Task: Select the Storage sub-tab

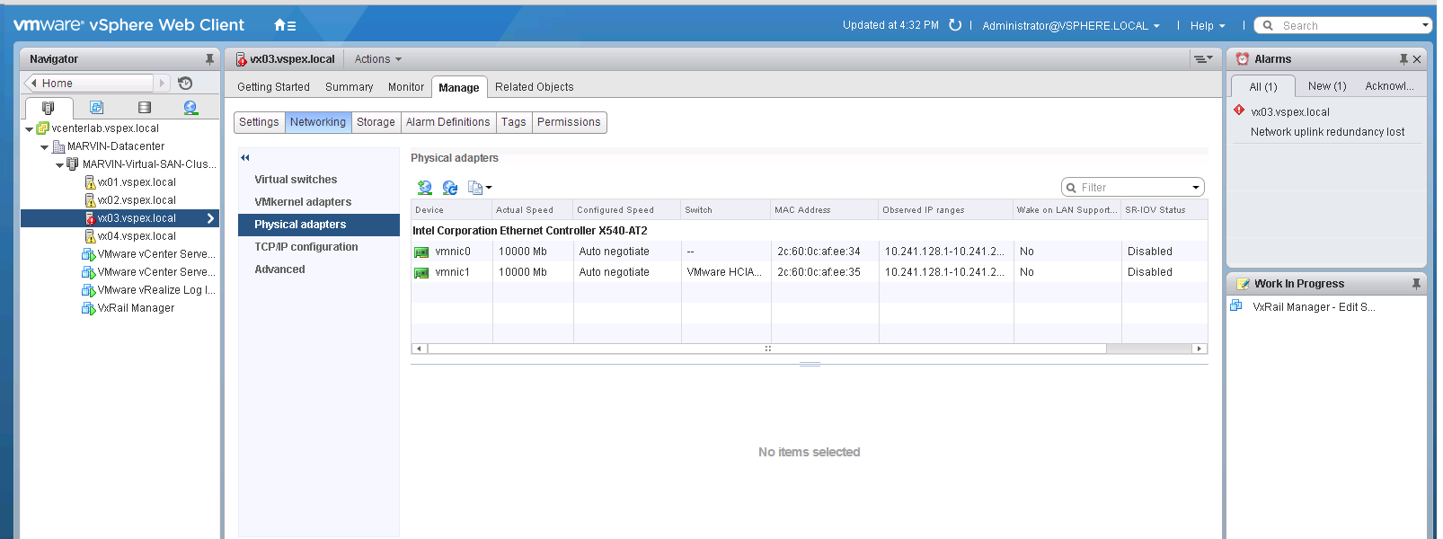Action: [376, 122]
